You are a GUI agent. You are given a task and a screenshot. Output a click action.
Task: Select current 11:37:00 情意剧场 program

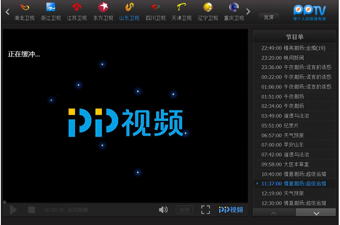(x=294, y=184)
